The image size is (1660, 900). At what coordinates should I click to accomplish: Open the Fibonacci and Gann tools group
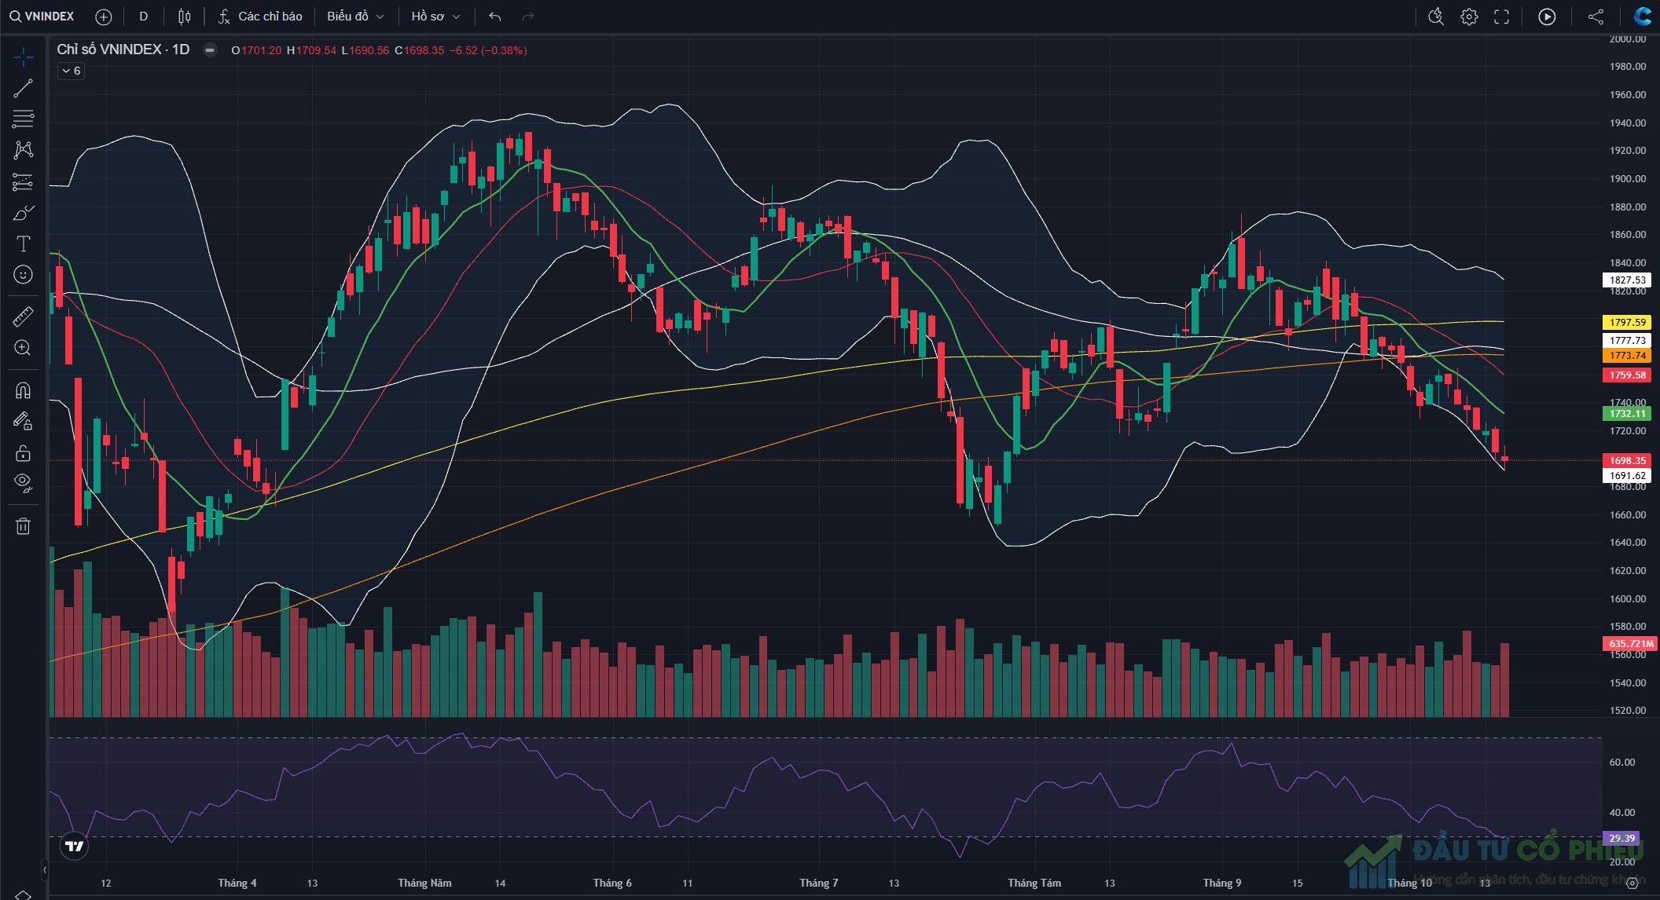23,119
